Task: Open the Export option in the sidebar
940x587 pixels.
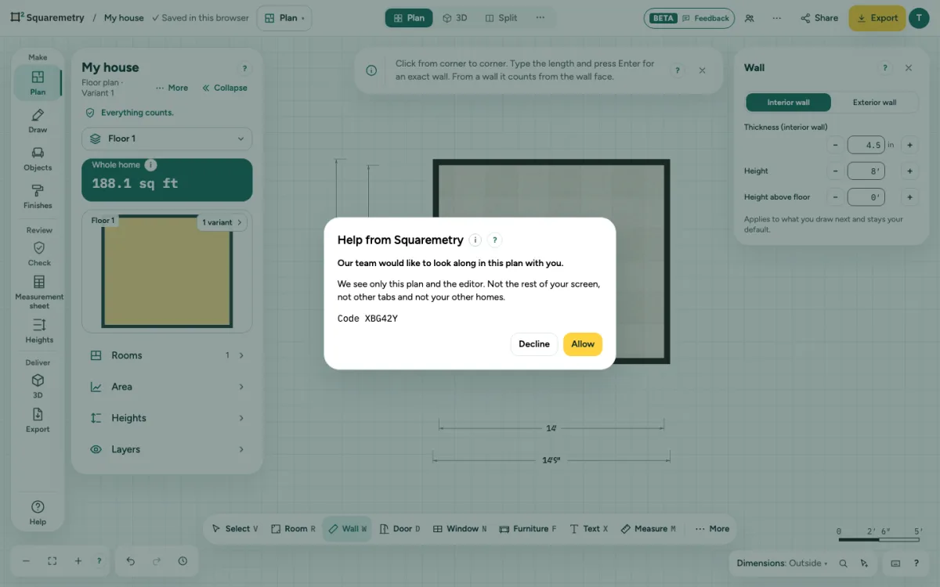Action: point(38,420)
